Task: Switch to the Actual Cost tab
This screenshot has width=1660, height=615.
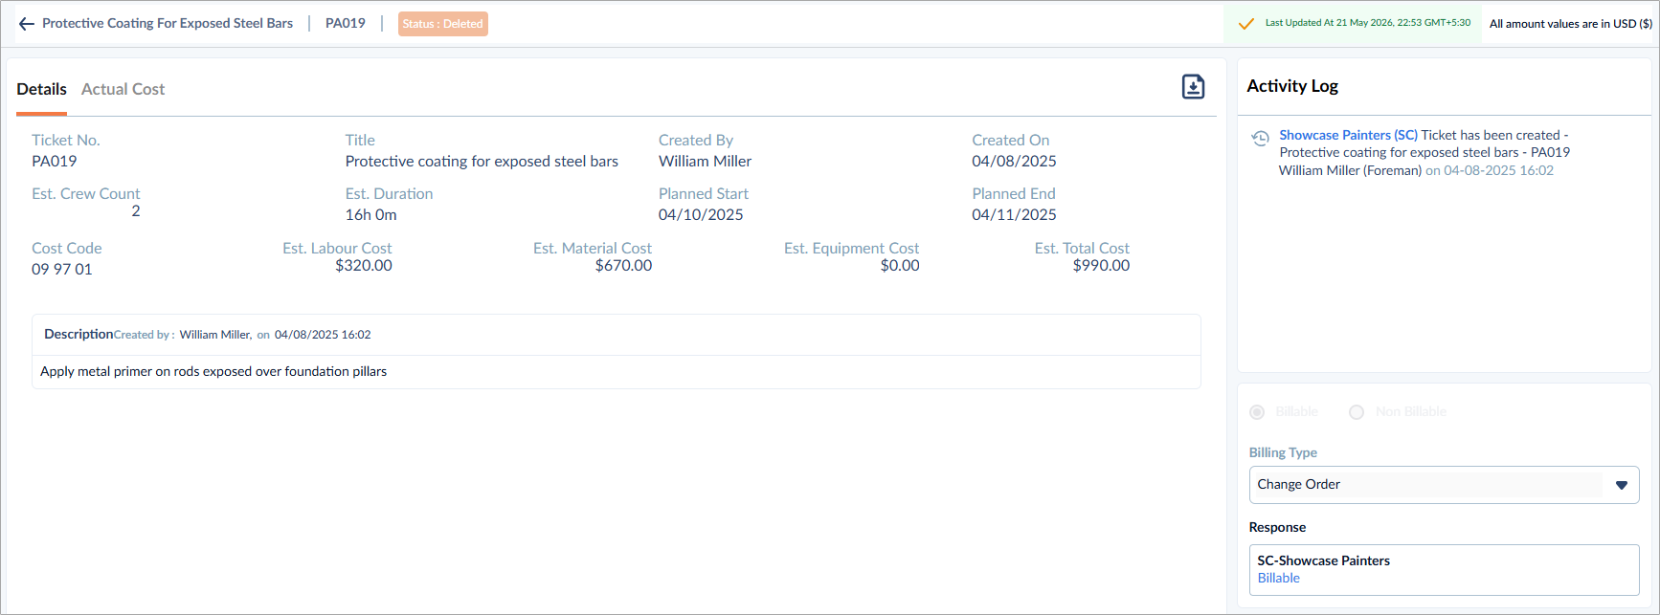Action: (123, 89)
